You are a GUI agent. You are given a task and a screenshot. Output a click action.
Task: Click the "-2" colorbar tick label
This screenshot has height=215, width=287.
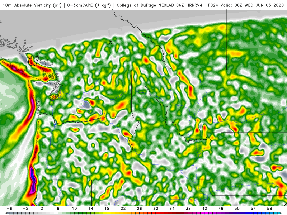click(x=25, y=209)
